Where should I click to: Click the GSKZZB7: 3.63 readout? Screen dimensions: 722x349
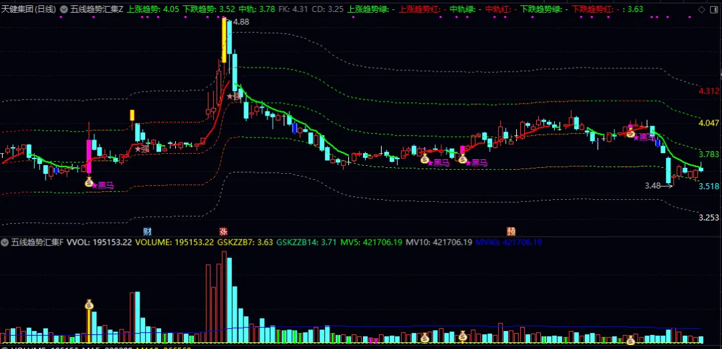(245, 242)
